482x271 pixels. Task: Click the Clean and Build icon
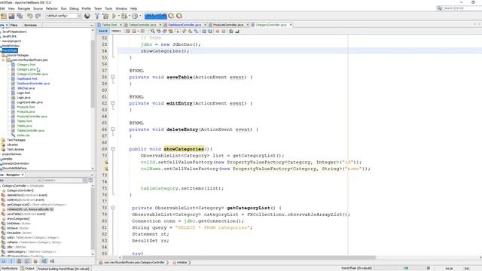pyautogui.click(x=105, y=16)
